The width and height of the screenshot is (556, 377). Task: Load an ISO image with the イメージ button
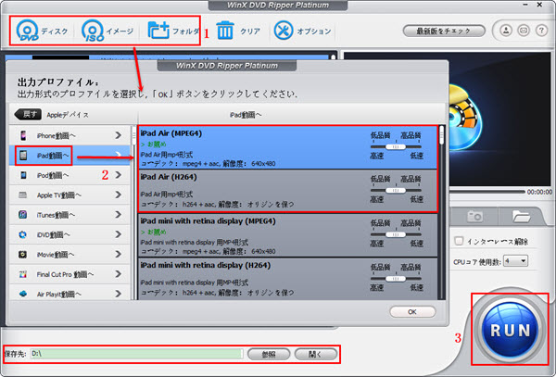(107, 31)
